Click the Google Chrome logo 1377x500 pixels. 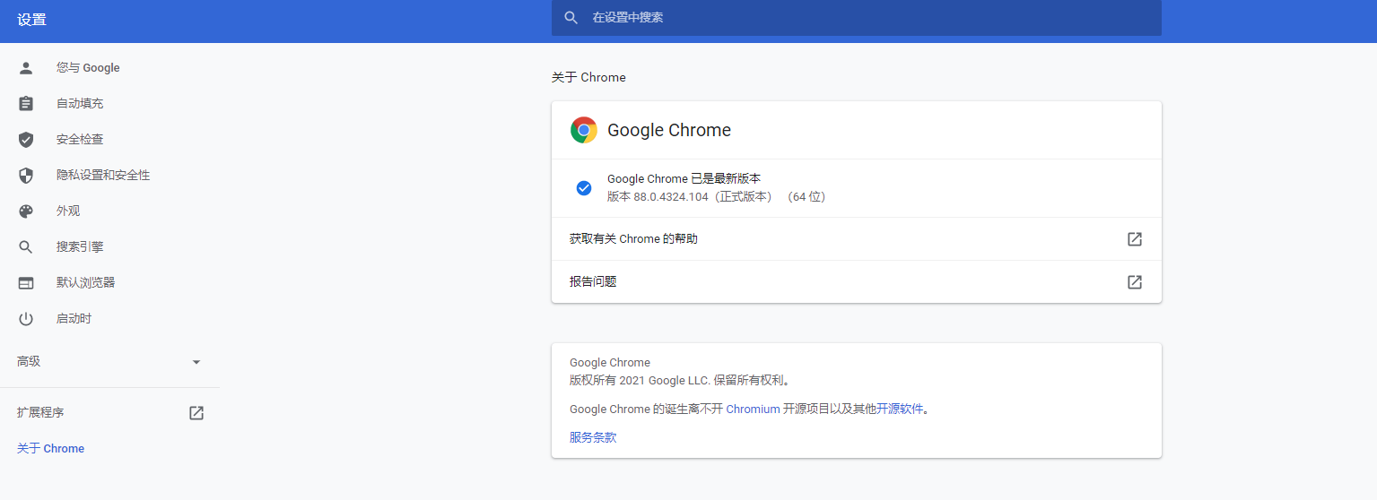coord(584,130)
